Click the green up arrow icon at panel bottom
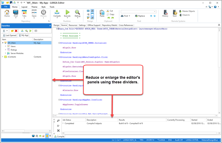 click(x=40, y=136)
